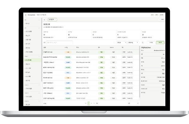
Task: Click the second action button in first table row
Action: point(130,52)
